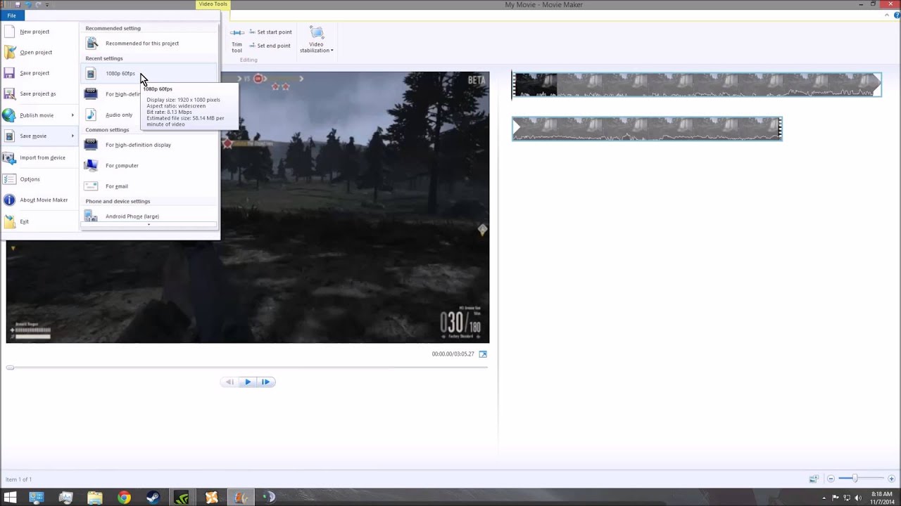Open the NVIDIA app in taskbar
Image resolution: width=901 pixels, height=506 pixels.
click(x=182, y=498)
